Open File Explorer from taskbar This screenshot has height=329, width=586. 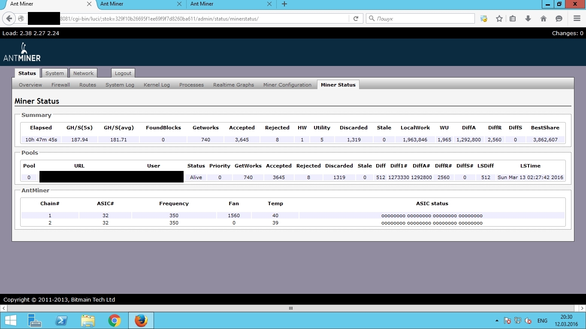88,320
